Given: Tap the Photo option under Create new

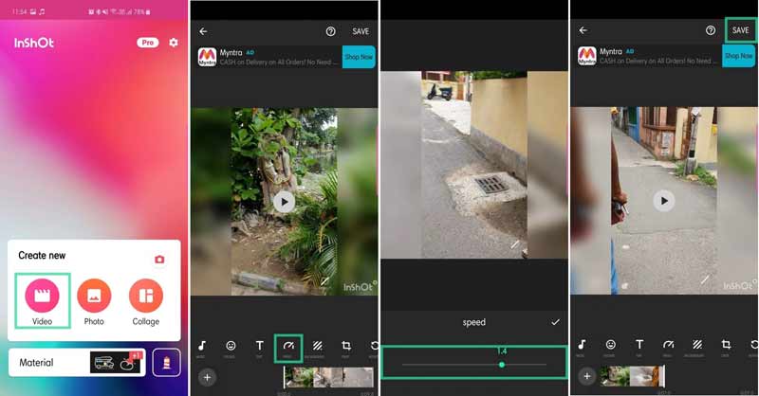Looking at the screenshot, I should coord(94,301).
